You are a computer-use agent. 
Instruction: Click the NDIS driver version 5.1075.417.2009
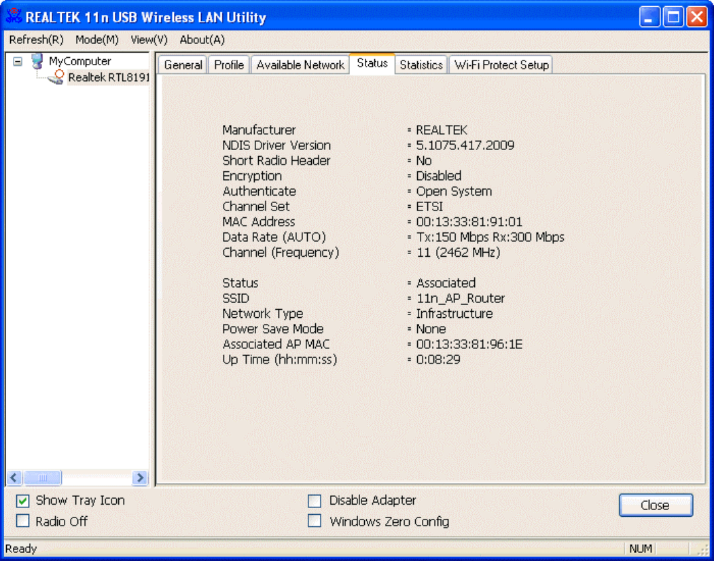click(x=465, y=145)
